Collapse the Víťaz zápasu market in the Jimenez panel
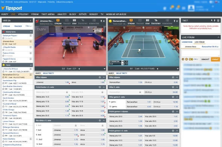Image resolution: width=222 pixels, height=147 pixels. (x=104, y=77)
